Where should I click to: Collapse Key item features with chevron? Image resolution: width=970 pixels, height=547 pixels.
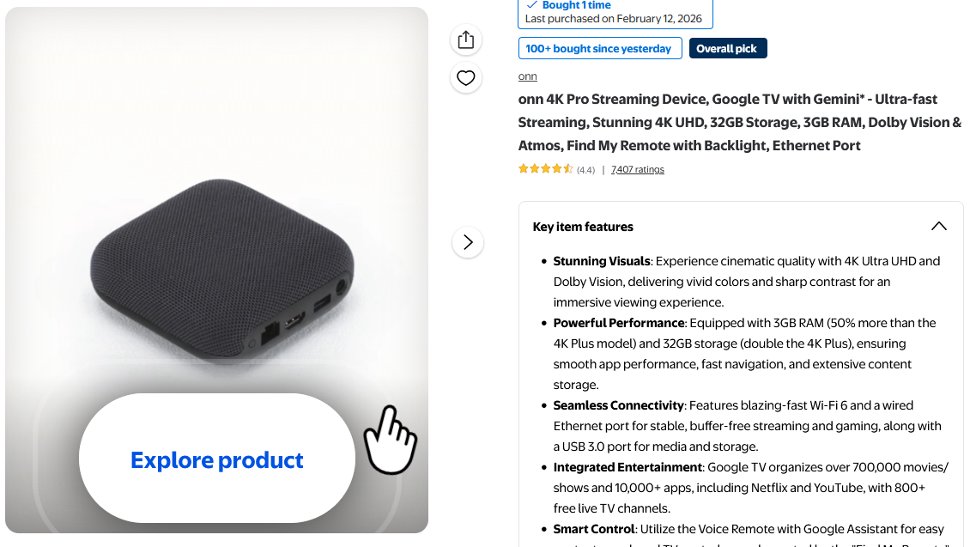click(x=938, y=227)
